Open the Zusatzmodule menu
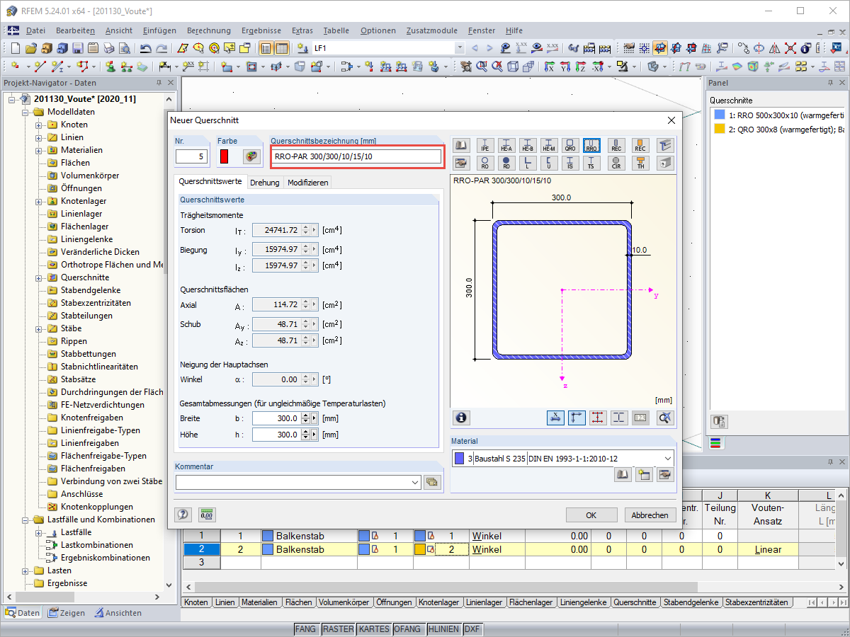Viewport: 850px width, 637px height. pyautogui.click(x=432, y=30)
